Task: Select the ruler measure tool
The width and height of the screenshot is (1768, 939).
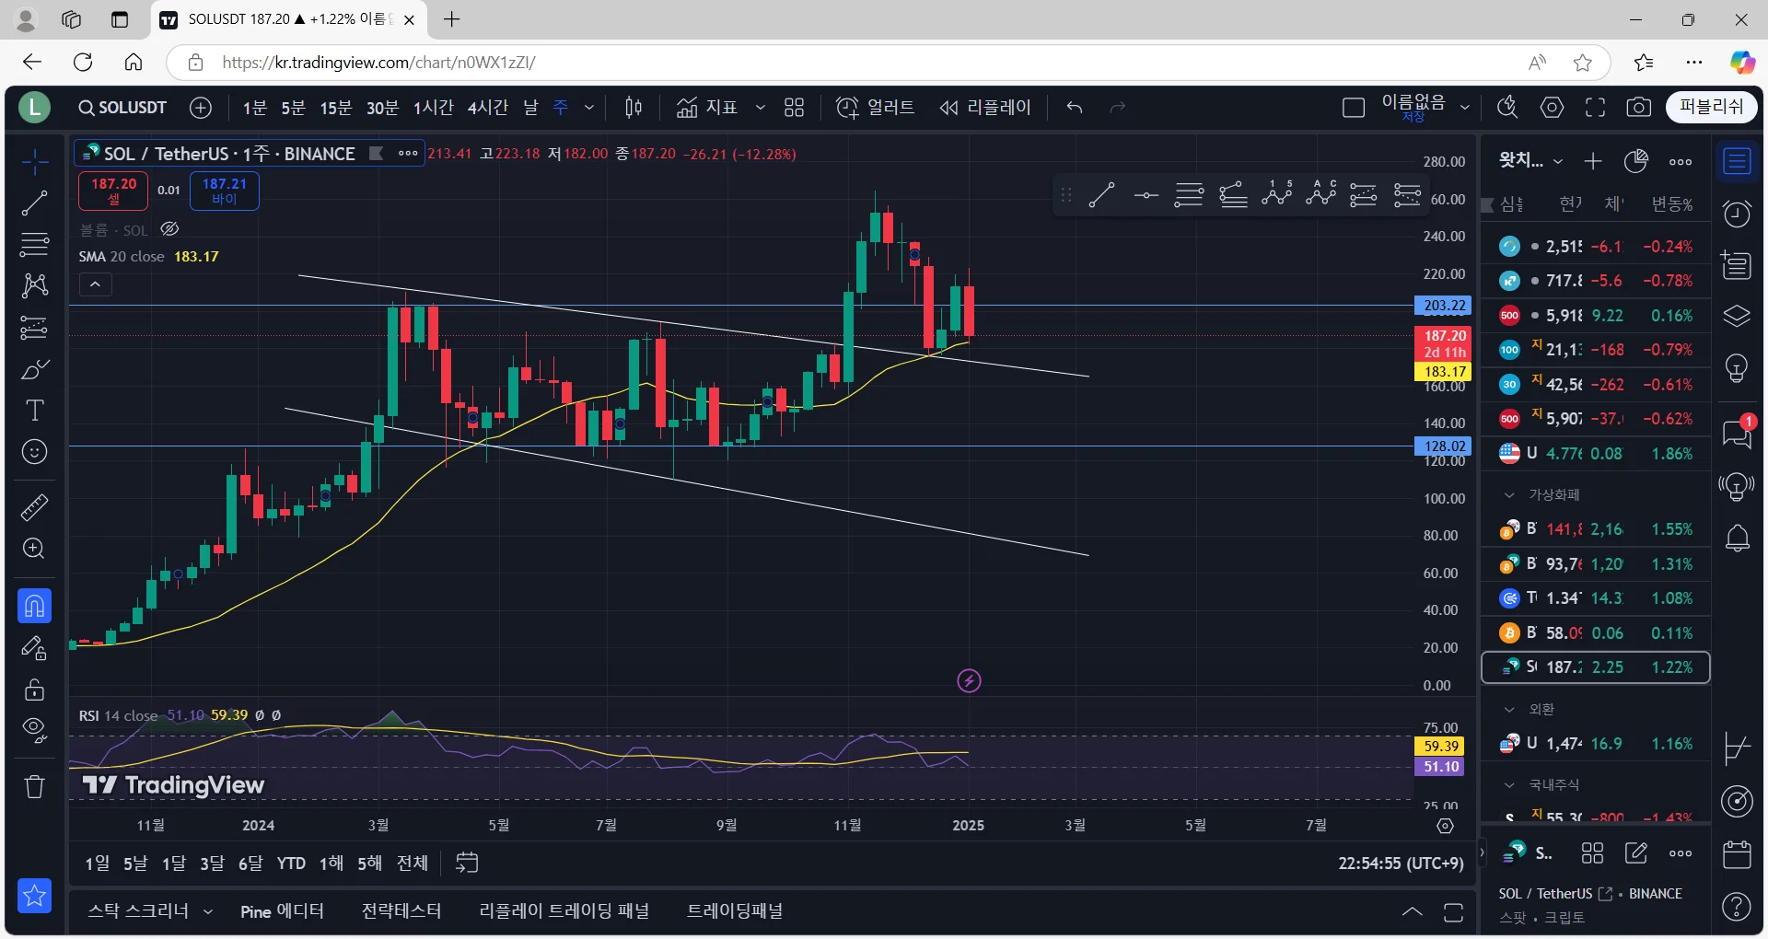Action: pos(34,507)
